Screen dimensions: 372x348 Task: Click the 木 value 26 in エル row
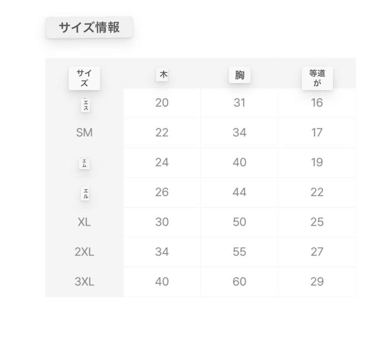click(162, 192)
